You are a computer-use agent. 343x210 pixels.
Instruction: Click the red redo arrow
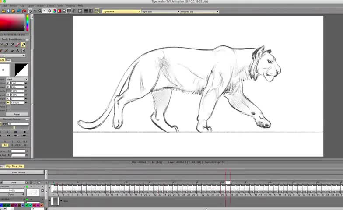coord(24,10)
